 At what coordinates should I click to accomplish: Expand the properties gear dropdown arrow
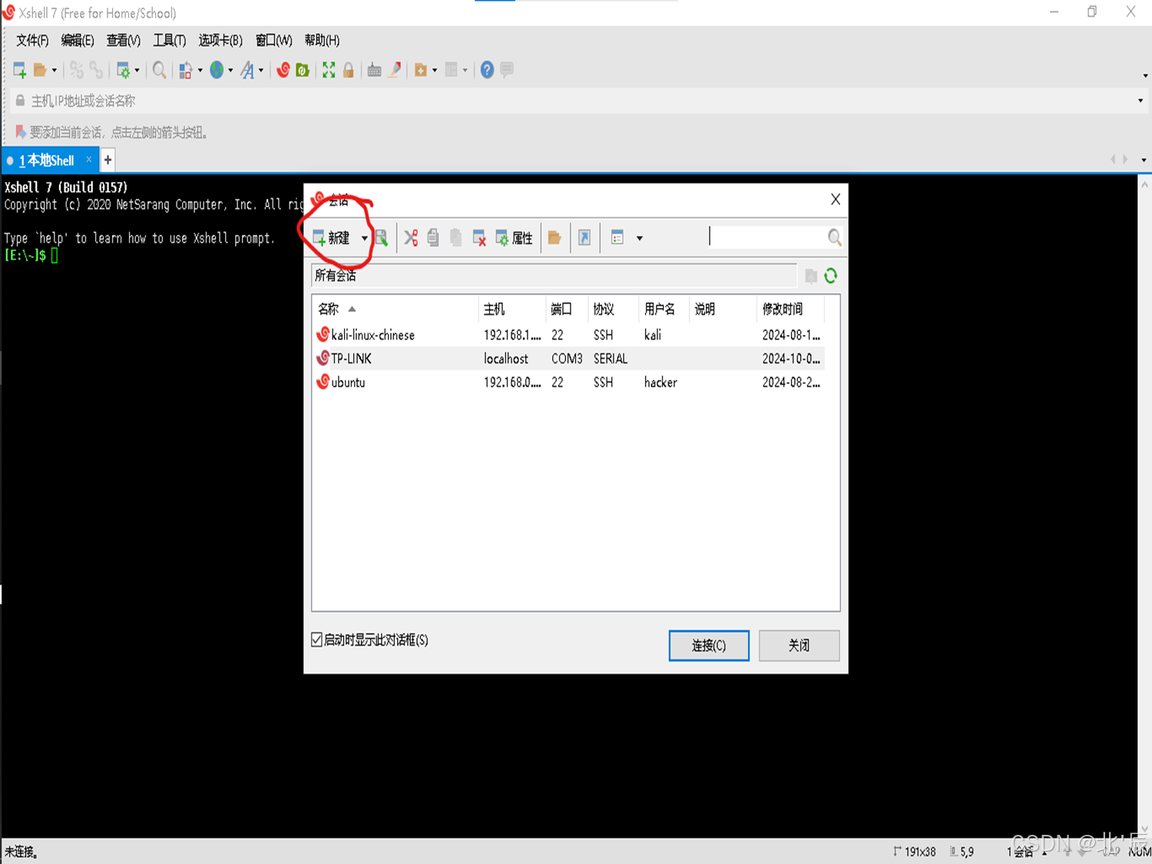tap(137, 71)
